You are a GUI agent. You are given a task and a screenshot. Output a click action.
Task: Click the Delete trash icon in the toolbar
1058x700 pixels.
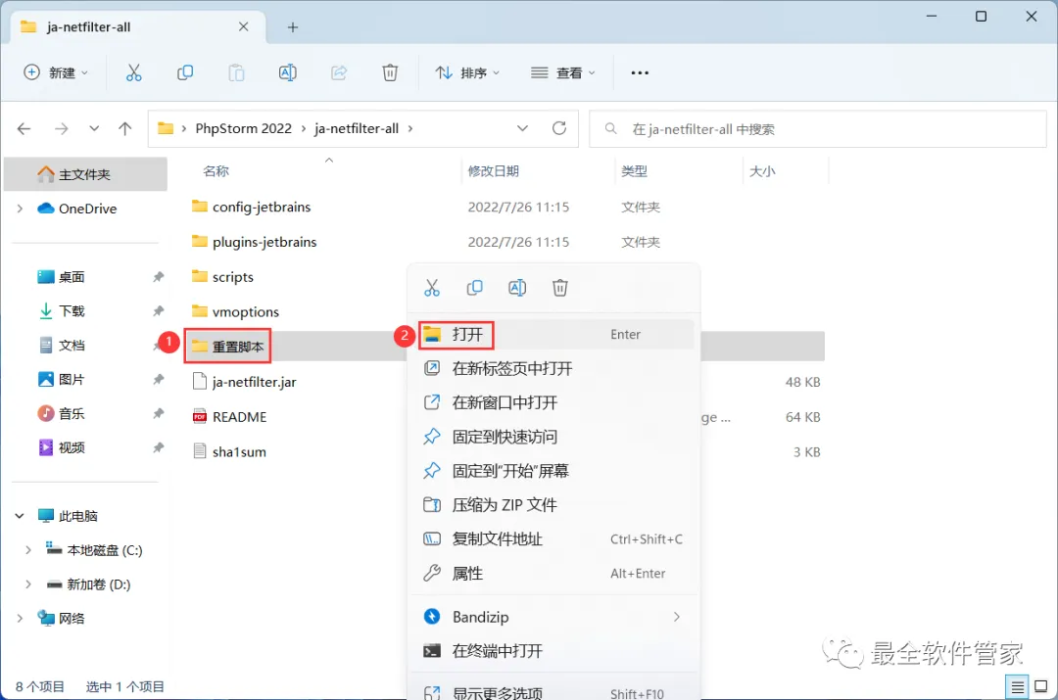click(x=390, y=72)
